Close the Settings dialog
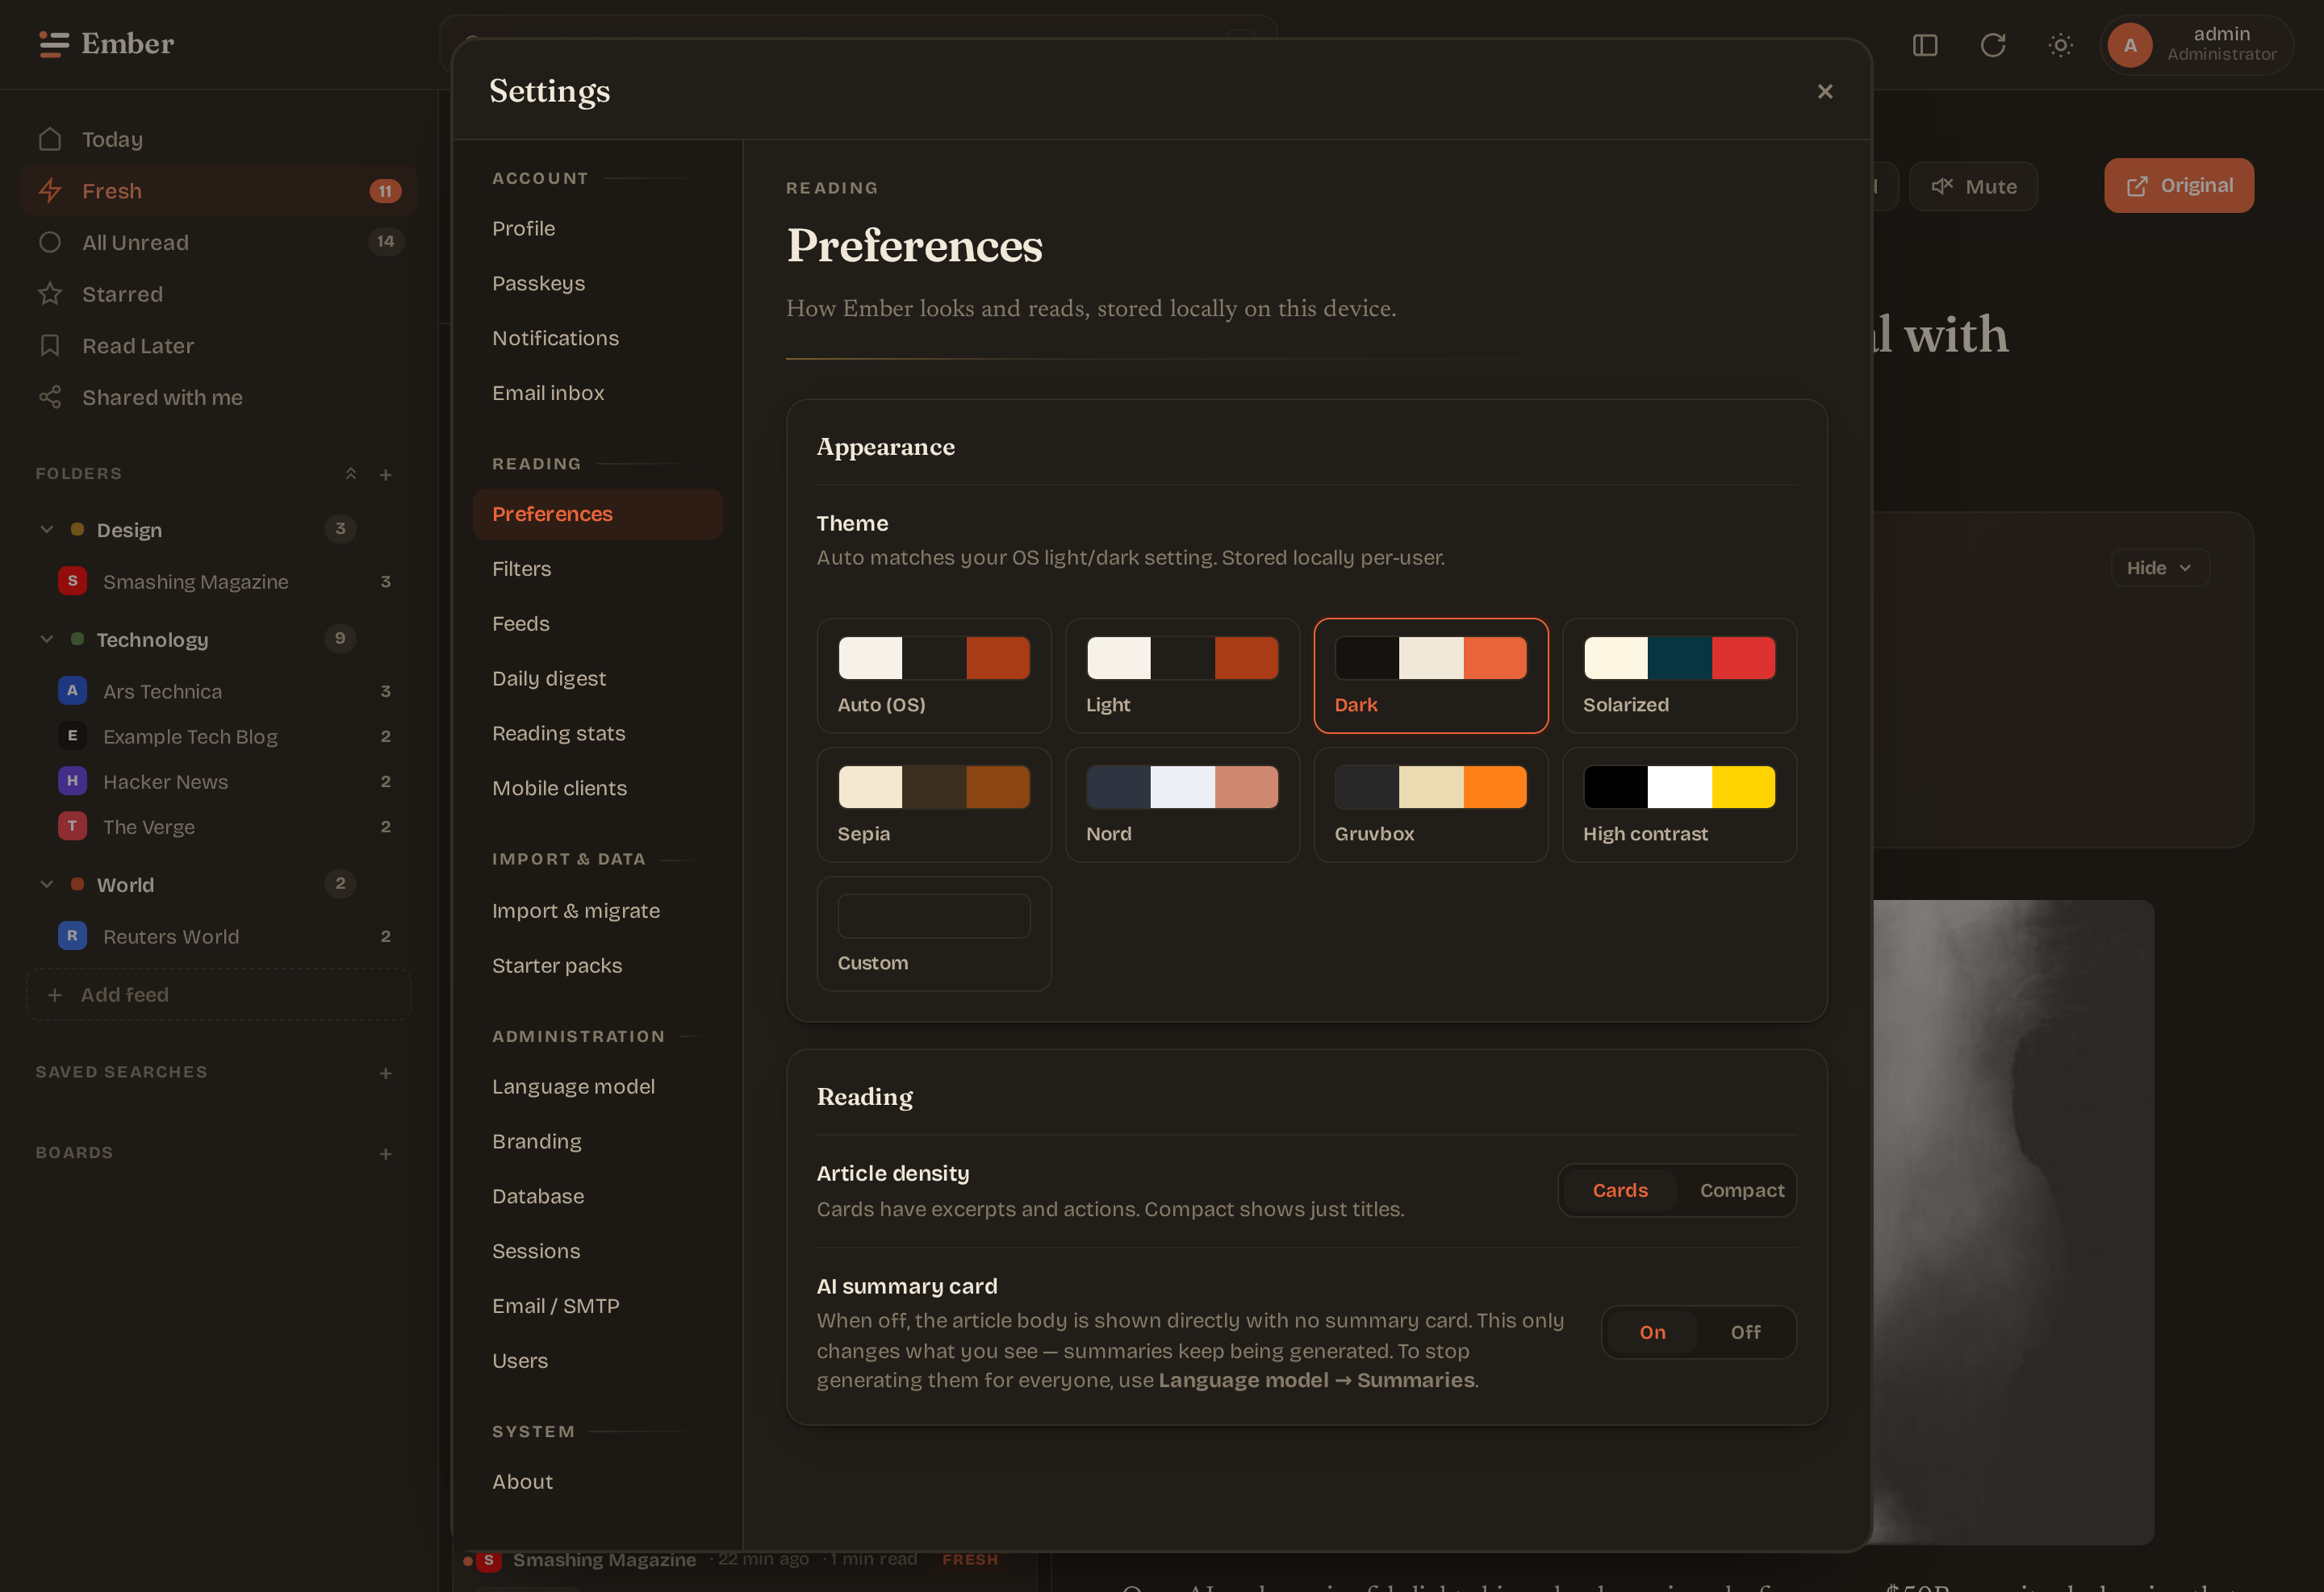 coord(1825,92)
